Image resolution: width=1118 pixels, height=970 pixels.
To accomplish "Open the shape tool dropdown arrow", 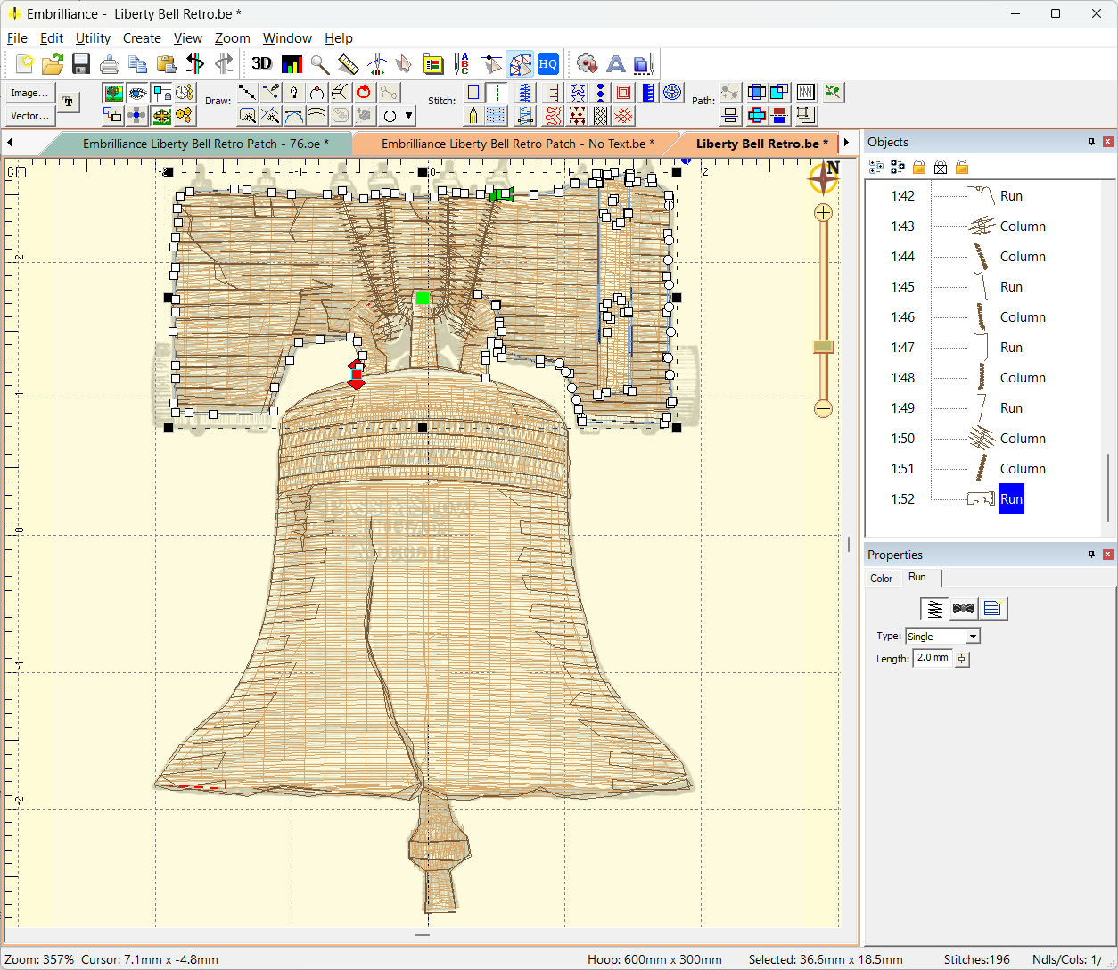I will pos(409,115).
